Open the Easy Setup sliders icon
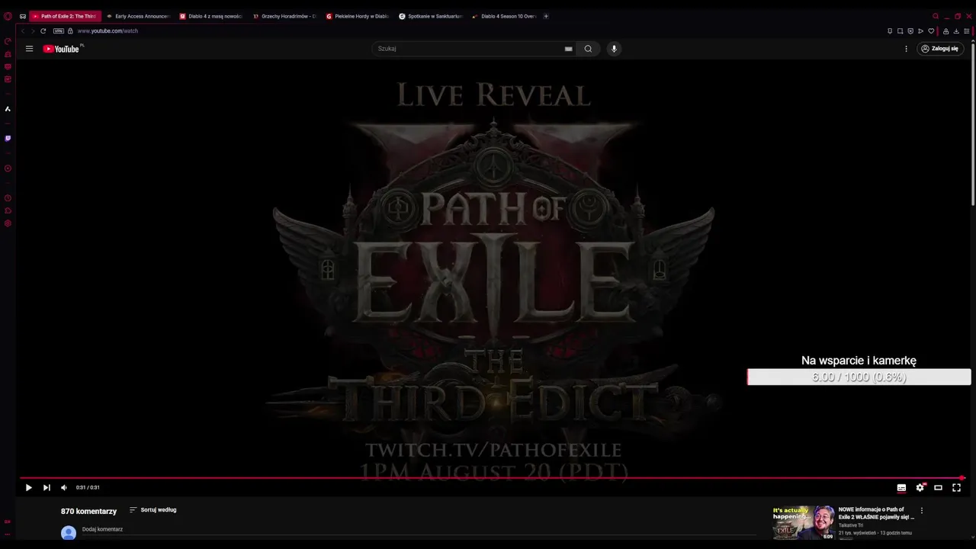This screenshot has height=549, width=976. point(966,31)
